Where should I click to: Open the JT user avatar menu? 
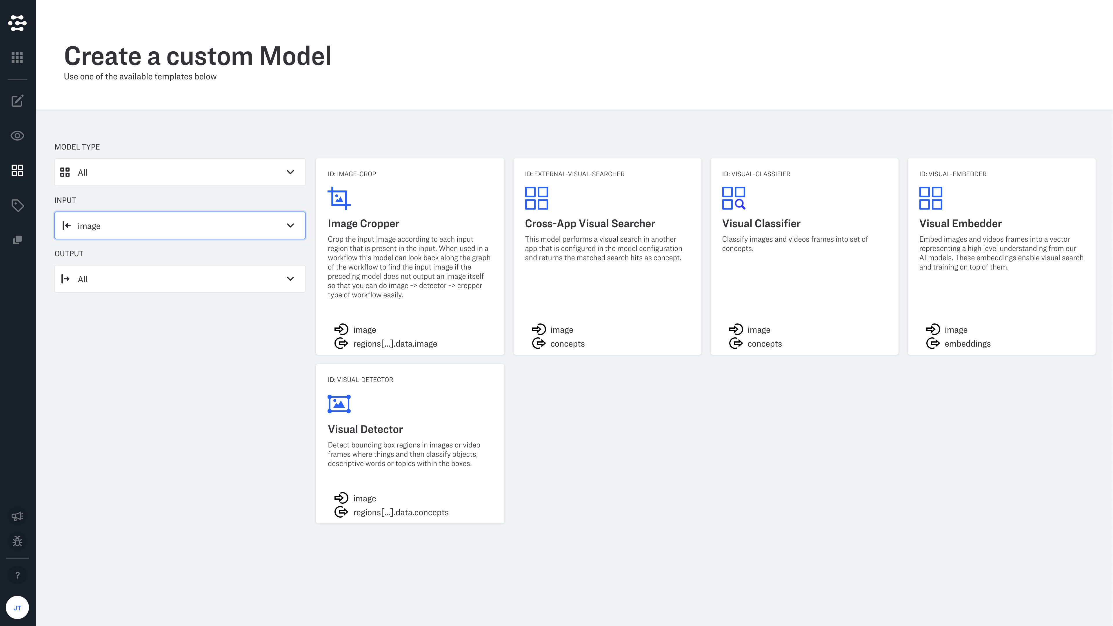(17, 607)
